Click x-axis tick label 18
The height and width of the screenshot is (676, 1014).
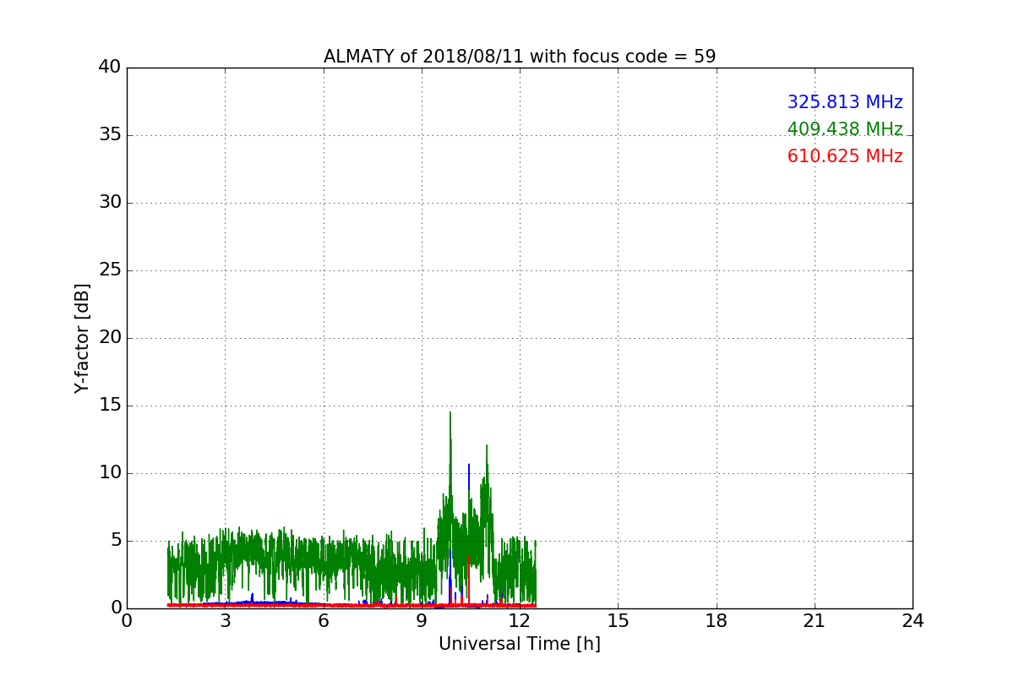717,621
